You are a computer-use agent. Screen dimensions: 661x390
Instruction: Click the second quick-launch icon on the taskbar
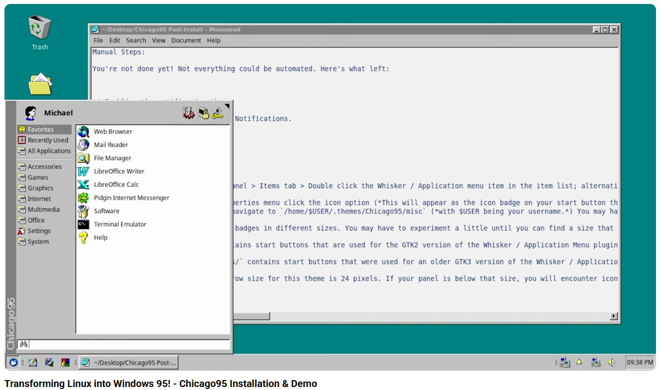tap(49, 363)
